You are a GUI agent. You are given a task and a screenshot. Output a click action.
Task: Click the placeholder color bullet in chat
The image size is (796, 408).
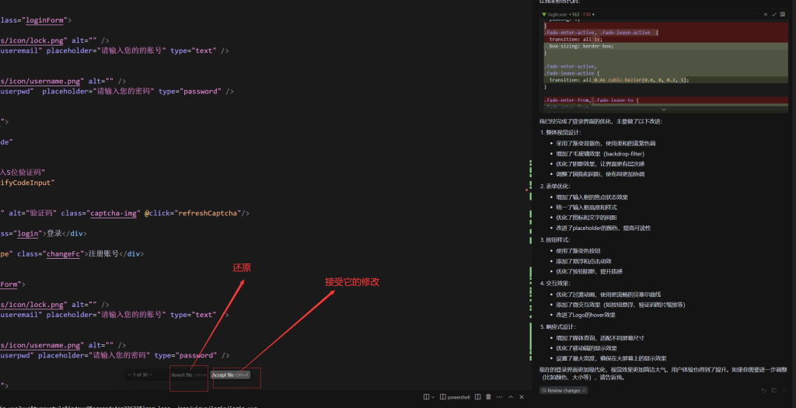pyautogui.click(x=603, y=228)
